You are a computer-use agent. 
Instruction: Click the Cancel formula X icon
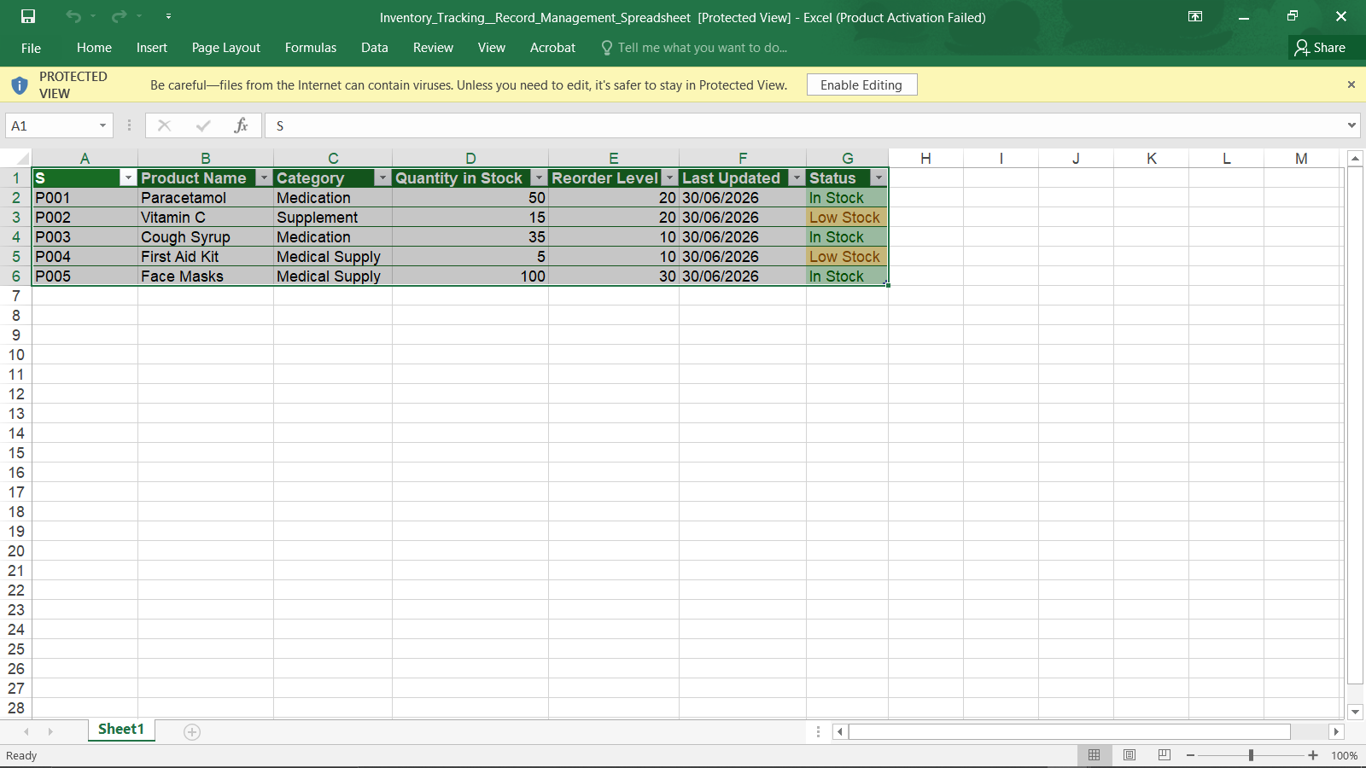tap(164, 125)
